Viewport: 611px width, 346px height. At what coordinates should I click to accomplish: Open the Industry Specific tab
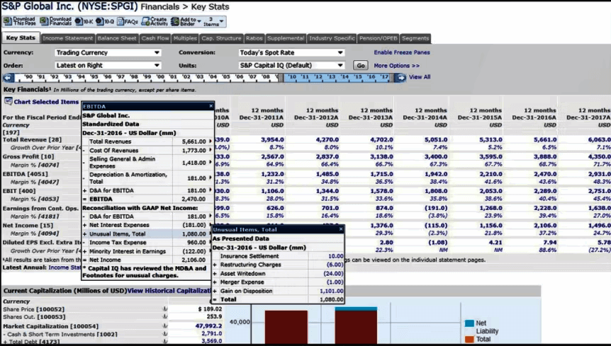click(332, 38)
